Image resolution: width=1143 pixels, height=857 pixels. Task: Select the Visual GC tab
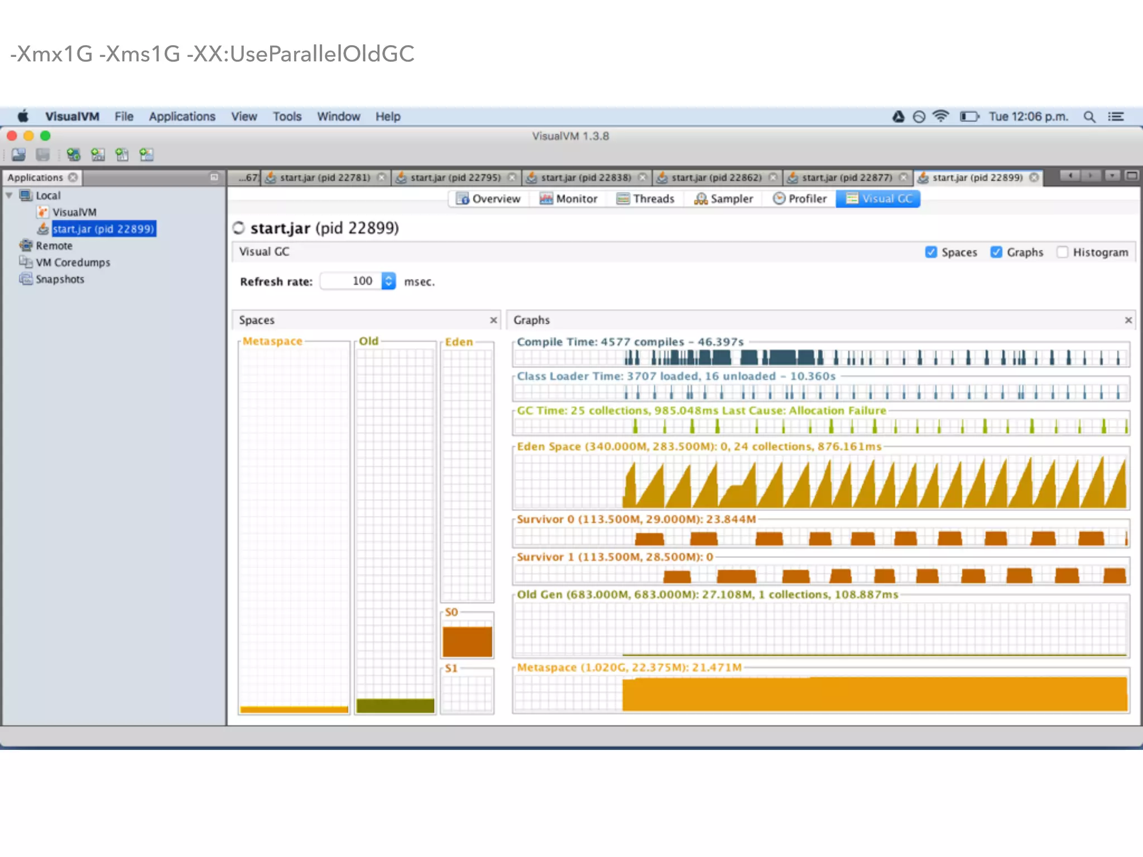(x=878, y=199)
